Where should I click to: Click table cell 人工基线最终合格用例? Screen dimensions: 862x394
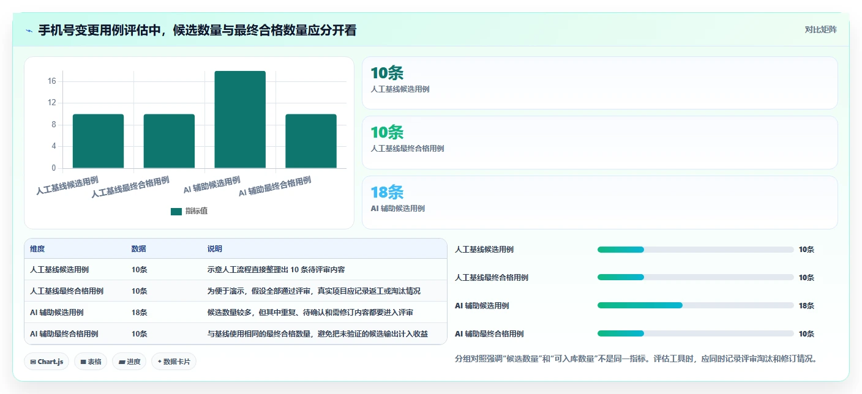[67, 291]
